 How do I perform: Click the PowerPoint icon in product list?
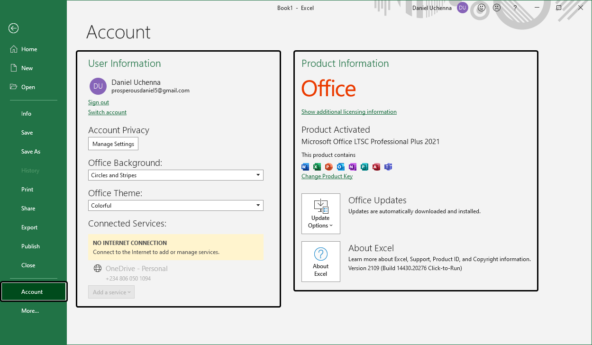(329, 167)
